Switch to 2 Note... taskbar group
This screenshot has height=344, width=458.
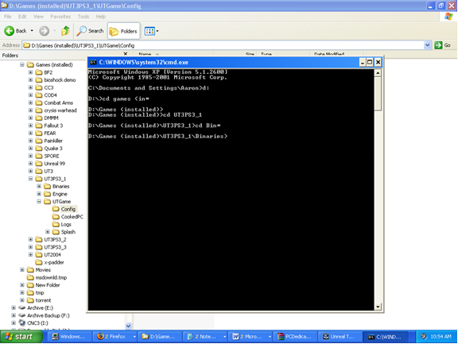click(206, 336)
